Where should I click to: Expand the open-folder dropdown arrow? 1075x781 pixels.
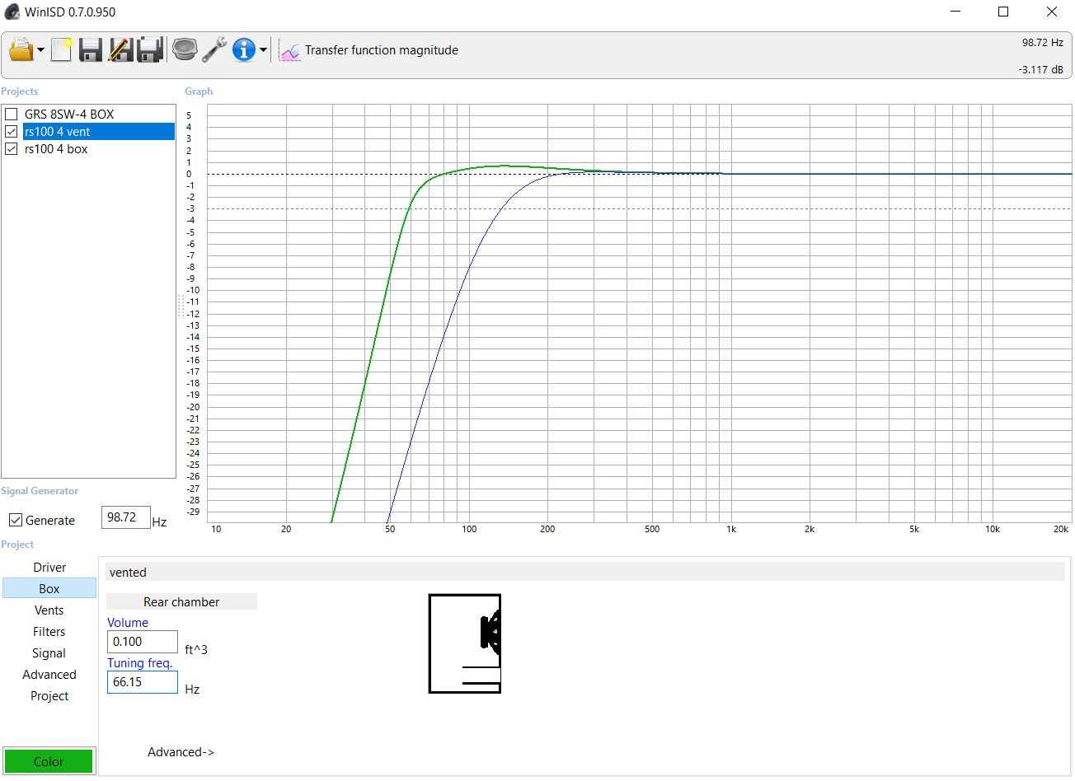[40, 50]
